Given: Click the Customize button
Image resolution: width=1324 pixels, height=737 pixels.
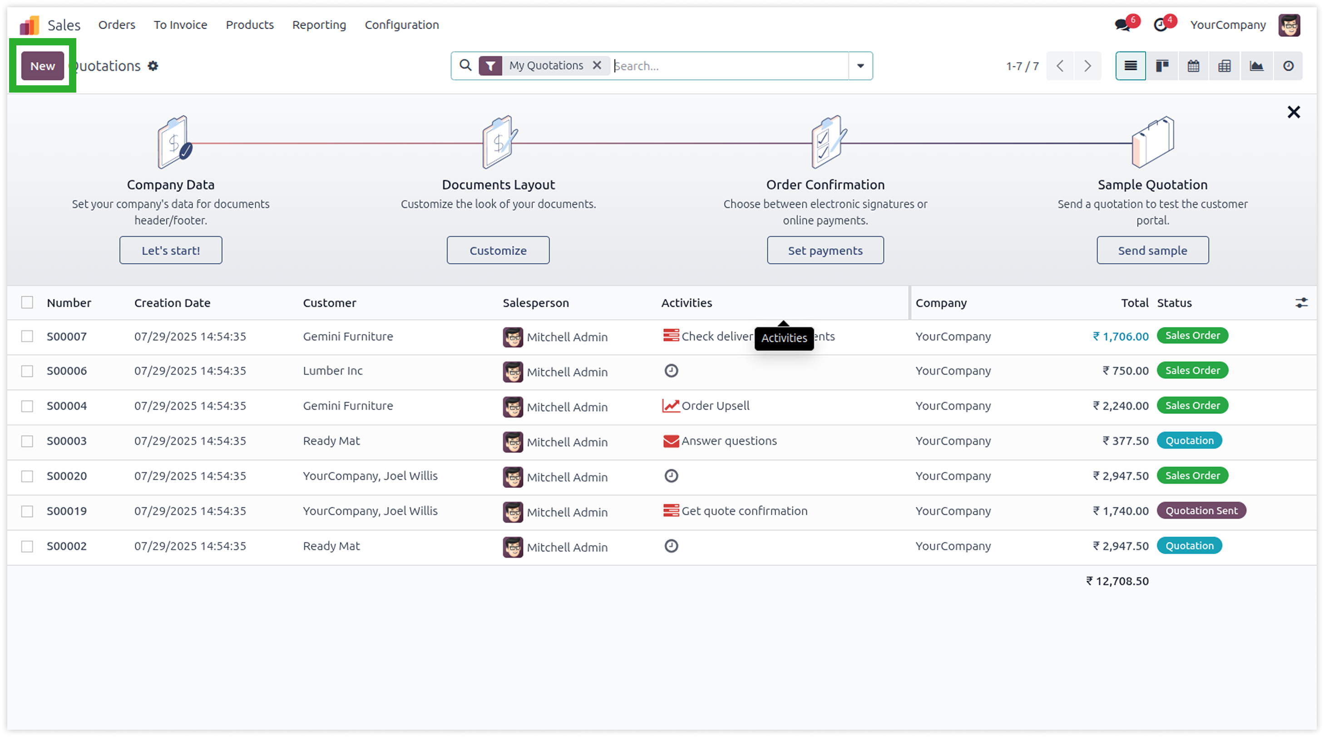Looking at the screenshot, I should click(x=498, y=250).
